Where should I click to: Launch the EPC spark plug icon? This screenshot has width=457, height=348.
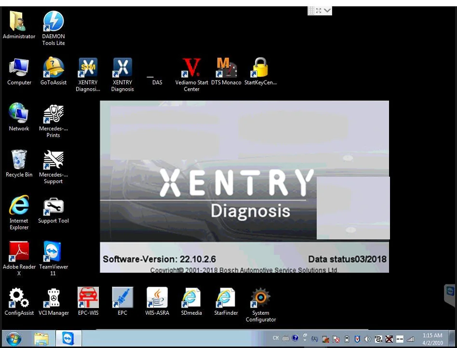tap(122, 301)
